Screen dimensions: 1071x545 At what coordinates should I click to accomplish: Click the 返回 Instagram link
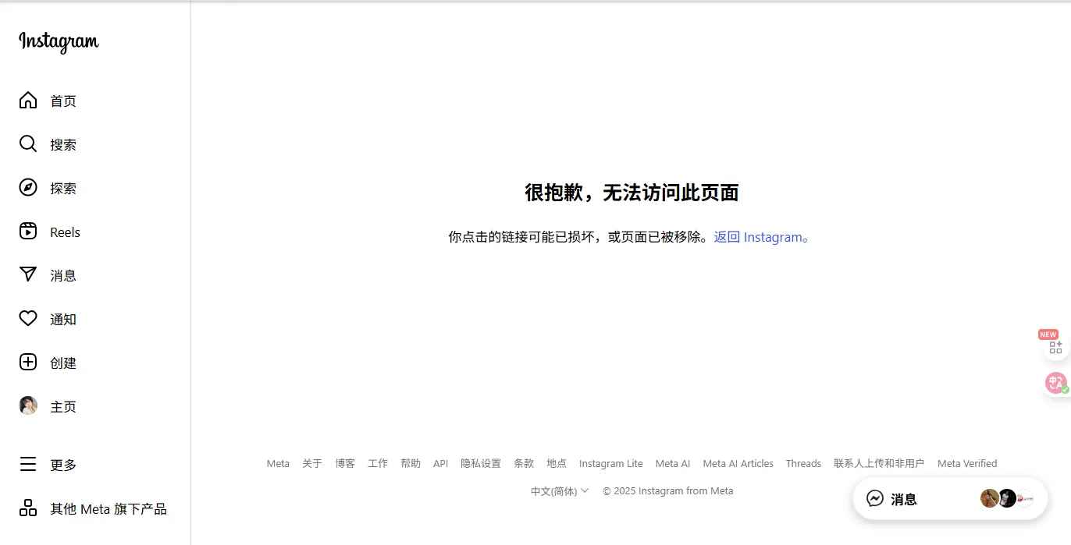click(762, 237)
